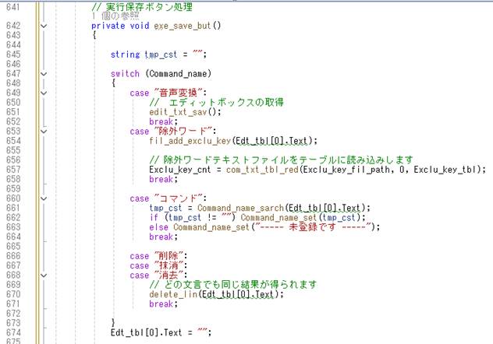
Task: Collapse the "除外ワード" case at line 653
Action: coord(43,131)
